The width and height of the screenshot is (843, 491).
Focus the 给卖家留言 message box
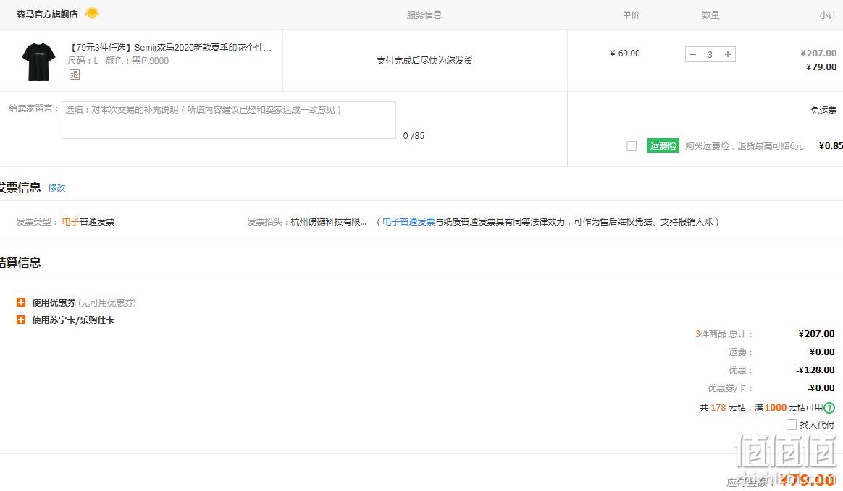[x=228, y=119]
